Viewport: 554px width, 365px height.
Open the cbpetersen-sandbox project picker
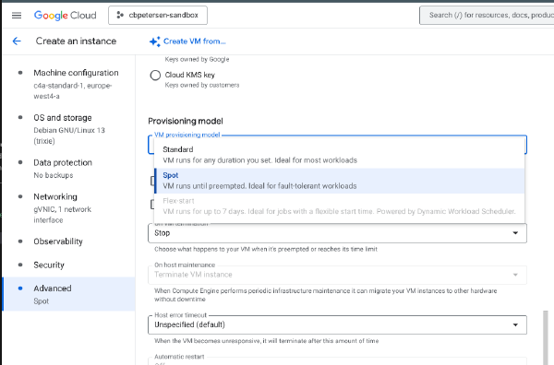158,15
